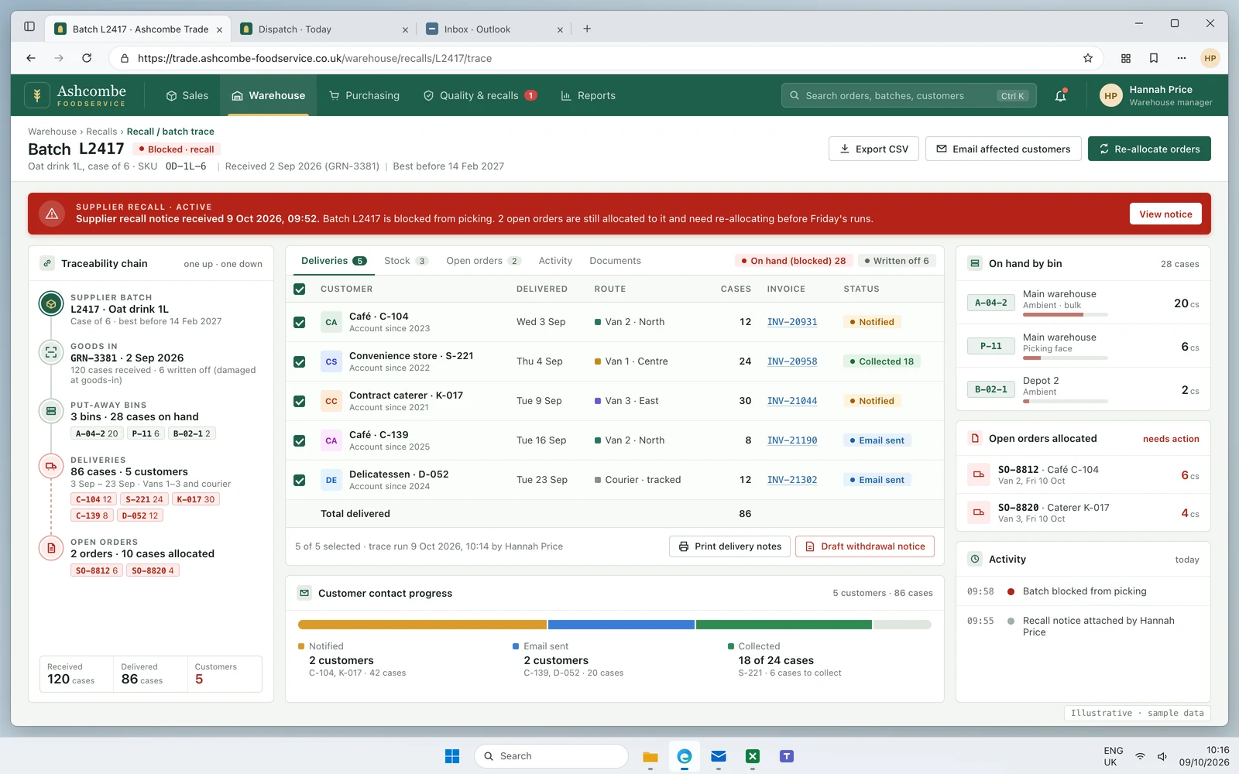Uncheck the Contract caterer K-017 checkbox
The image size is (1239, 774).
click(x=300, y=401)
